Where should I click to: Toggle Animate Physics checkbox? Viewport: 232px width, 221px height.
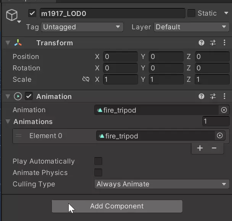(98, 173)
